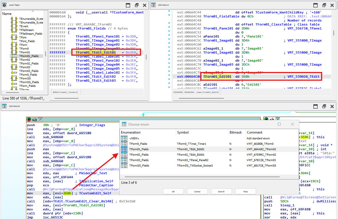Select TForm02_Fields in Local Types list
338x219 pixels.
coord(29,64)
